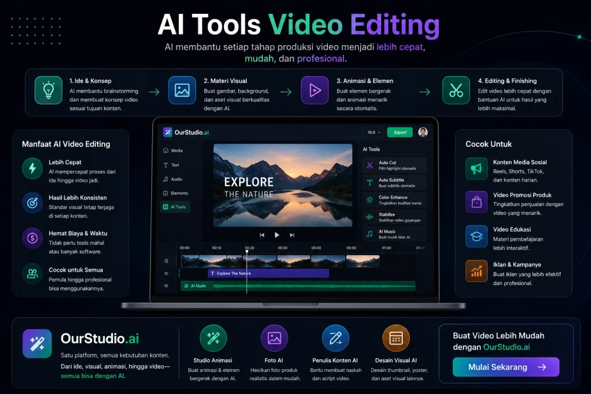Select the Stabilize tool

tap(394, 217)
